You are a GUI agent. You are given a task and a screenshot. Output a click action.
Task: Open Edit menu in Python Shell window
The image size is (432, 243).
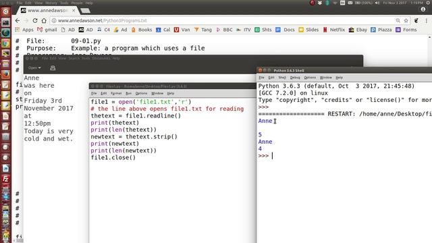click(x=271, y=78)
